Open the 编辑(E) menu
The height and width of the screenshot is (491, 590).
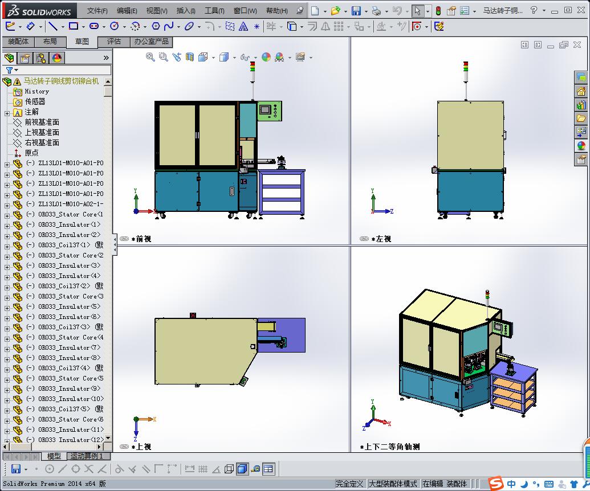(x=127, y=10)
